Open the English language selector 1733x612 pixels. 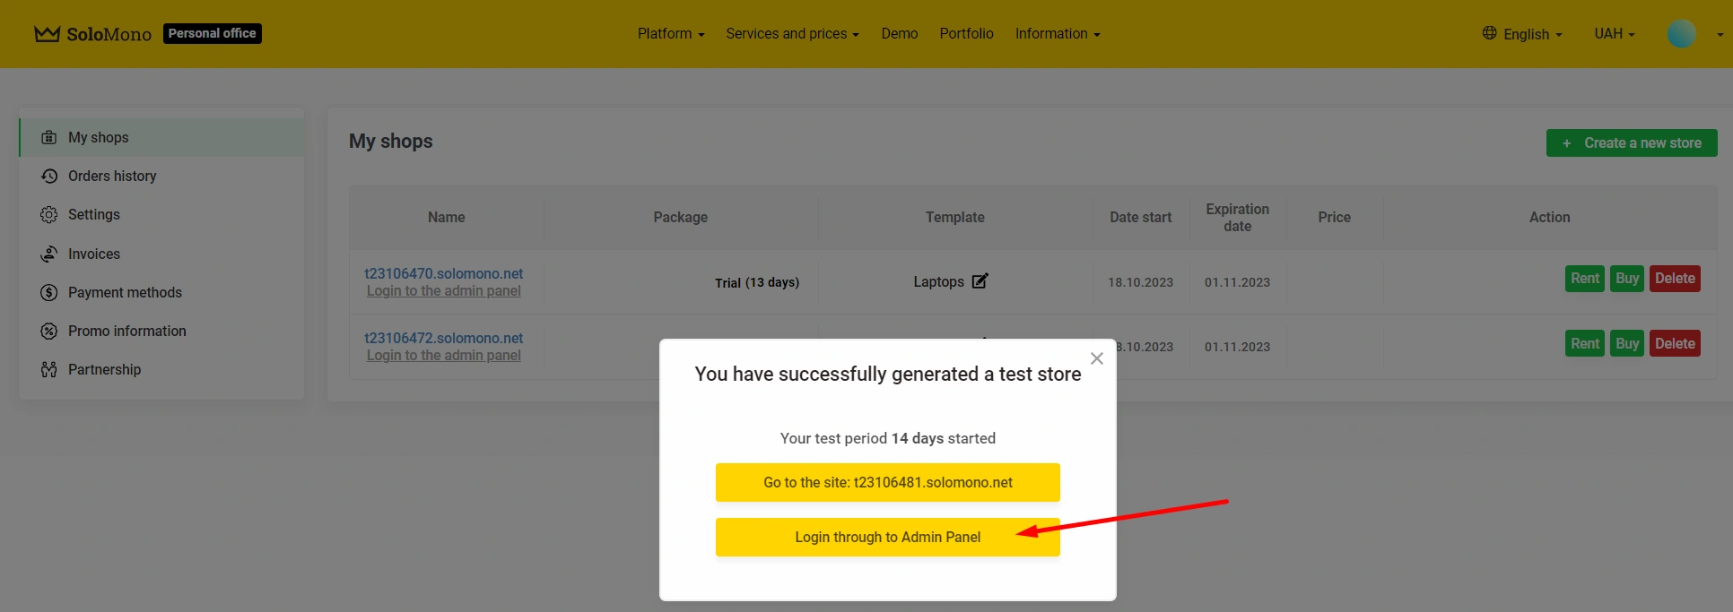coord(1523,34)
